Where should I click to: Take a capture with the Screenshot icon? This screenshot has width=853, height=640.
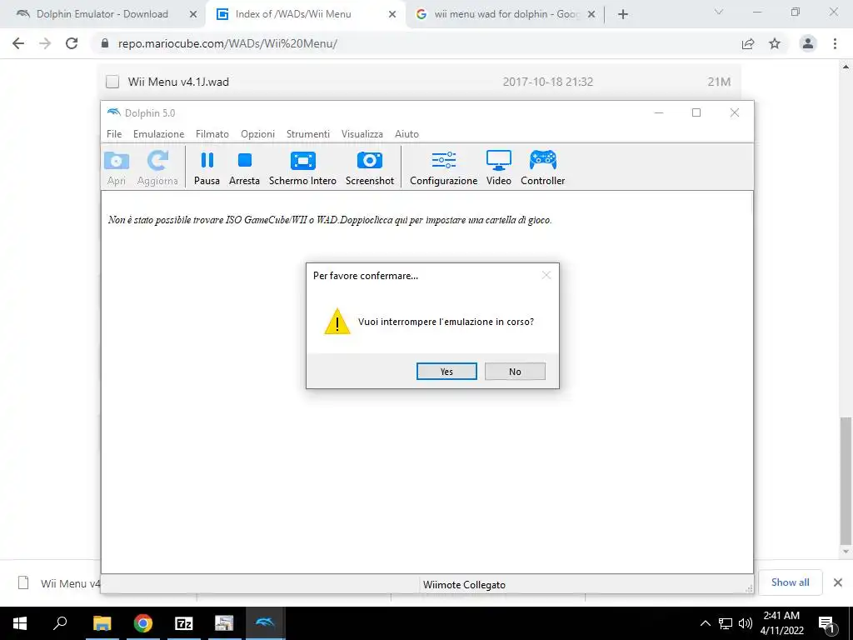pos(369,168)
